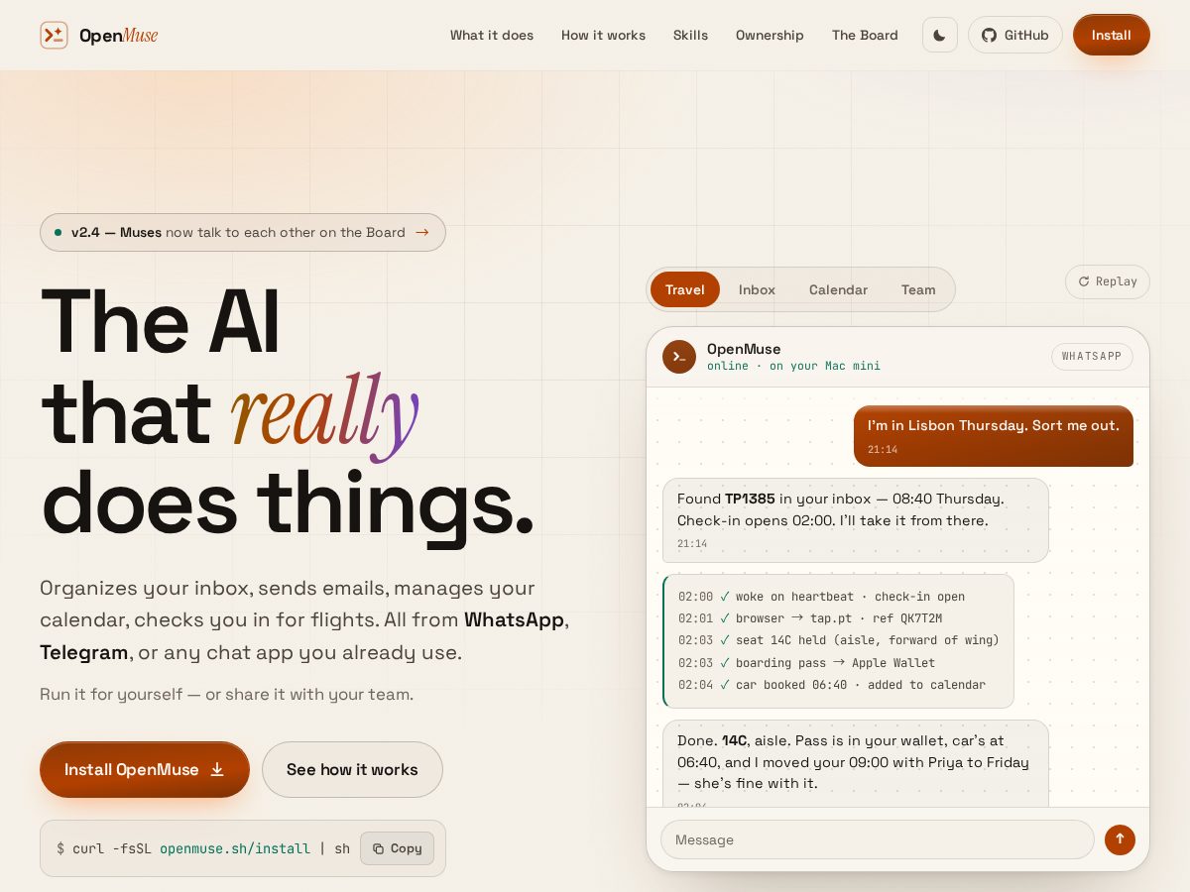The width and height of the screenshot is (1190, 892).
Task: Click the OpenMuse logo icon
Action: tap(54, 35)
